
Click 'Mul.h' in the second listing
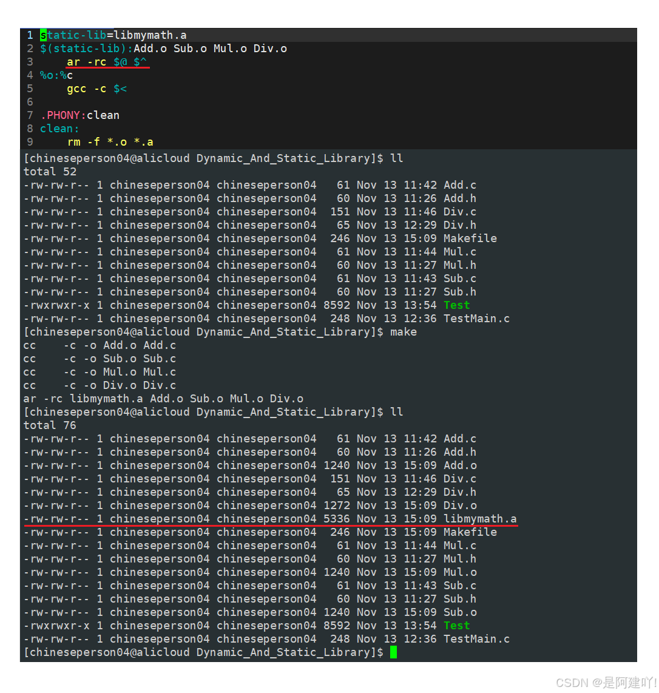coord(460,559)
